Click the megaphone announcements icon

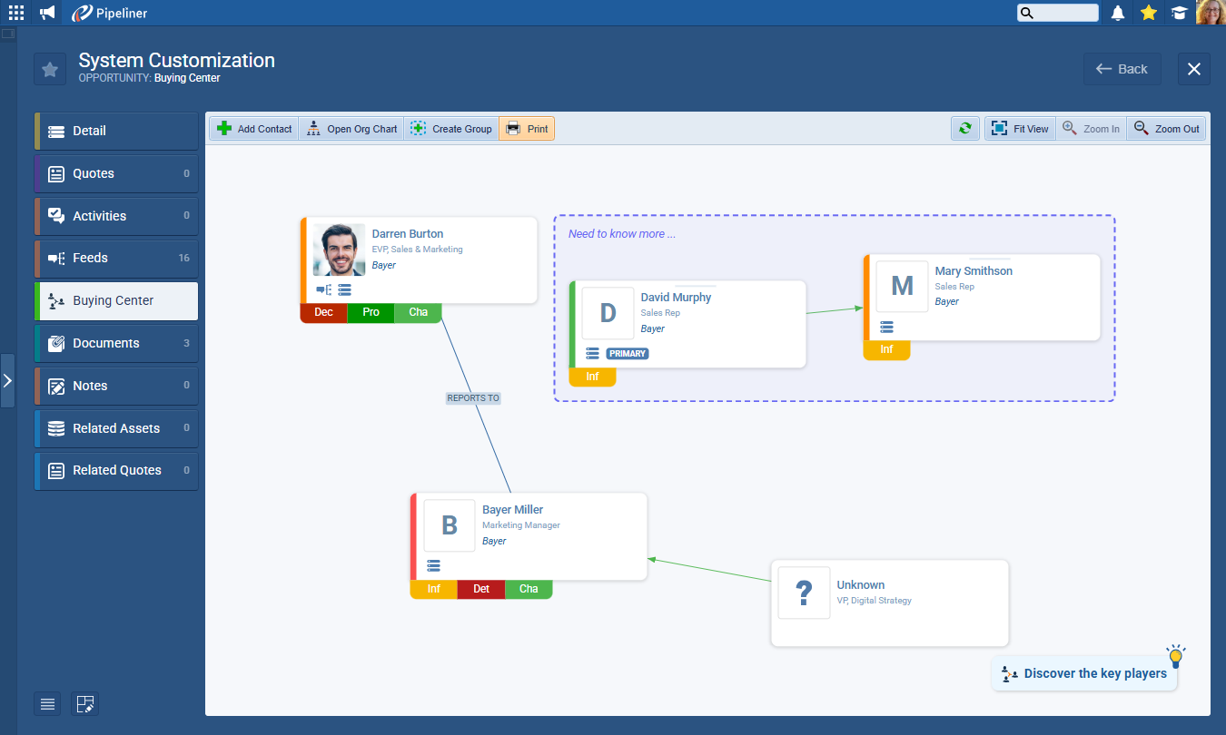click(x=47, y=13)
